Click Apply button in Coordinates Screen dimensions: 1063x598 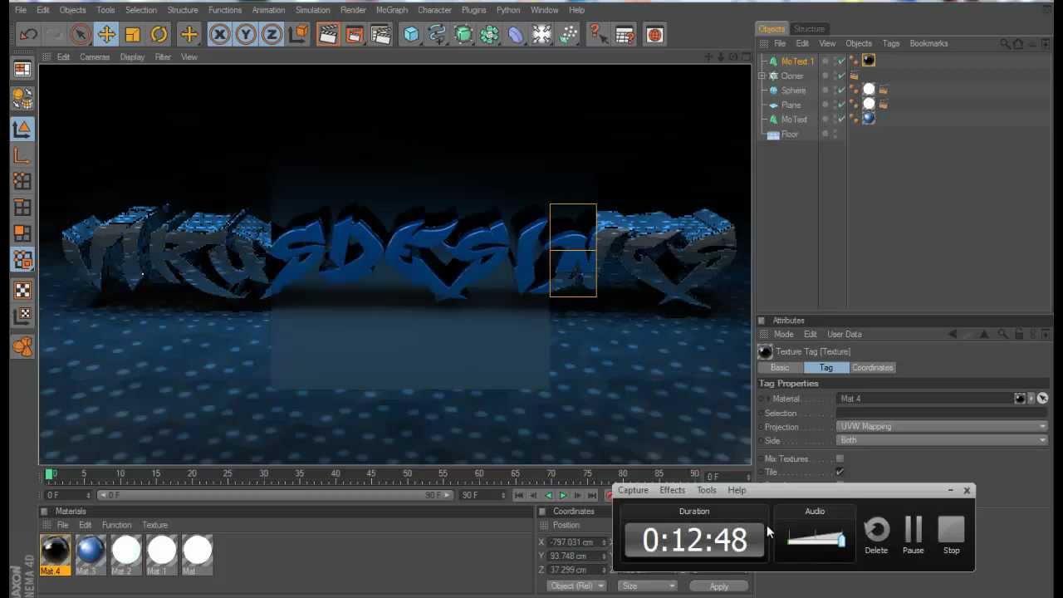point(719,586)
